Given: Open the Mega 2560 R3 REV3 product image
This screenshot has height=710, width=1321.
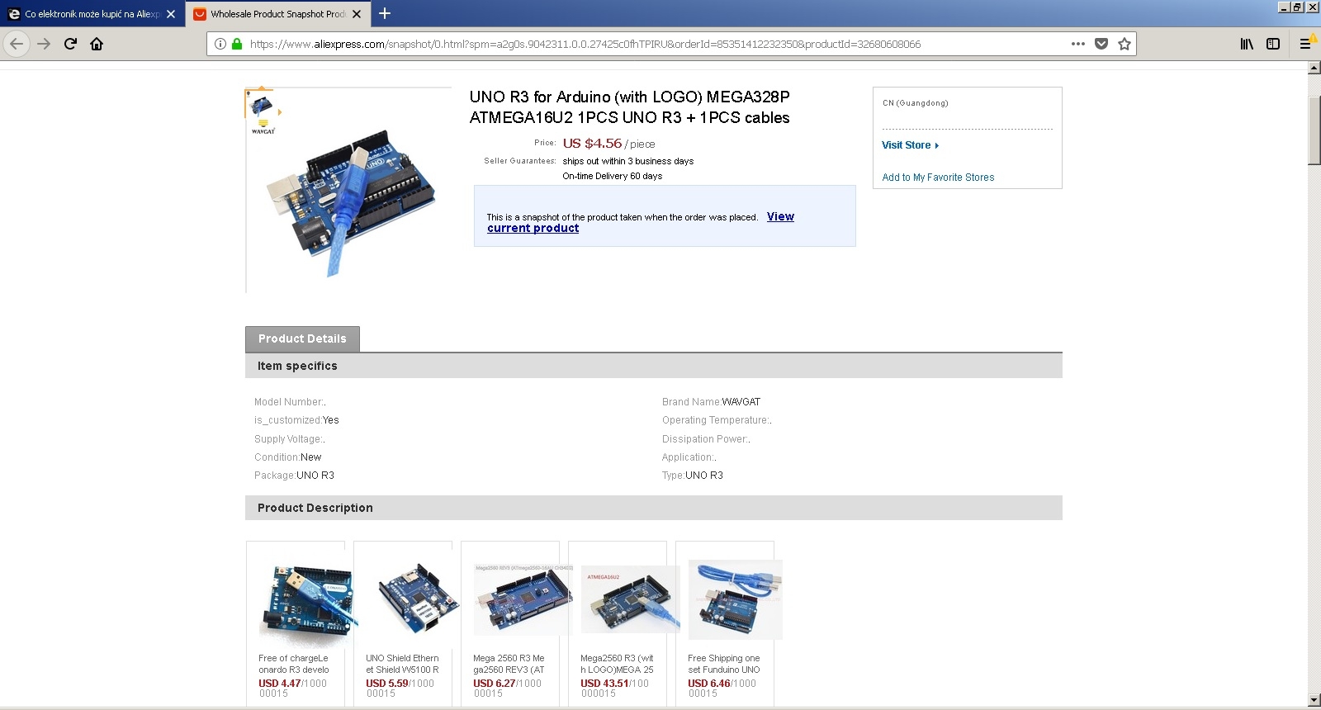Looking at the screenshot, I should click(x=522, y=601).
